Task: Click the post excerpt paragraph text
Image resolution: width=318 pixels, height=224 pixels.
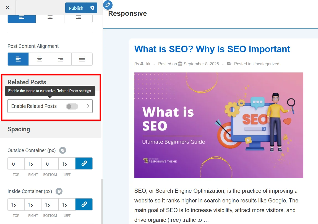Action: coord(216,205)
